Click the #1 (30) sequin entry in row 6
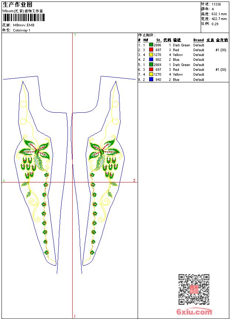The height and width of the screenshot is (319, 230). pyautogui.click(x=221, y=70)
